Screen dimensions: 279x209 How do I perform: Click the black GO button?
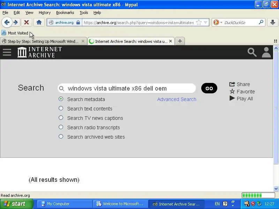pos(209,88)
